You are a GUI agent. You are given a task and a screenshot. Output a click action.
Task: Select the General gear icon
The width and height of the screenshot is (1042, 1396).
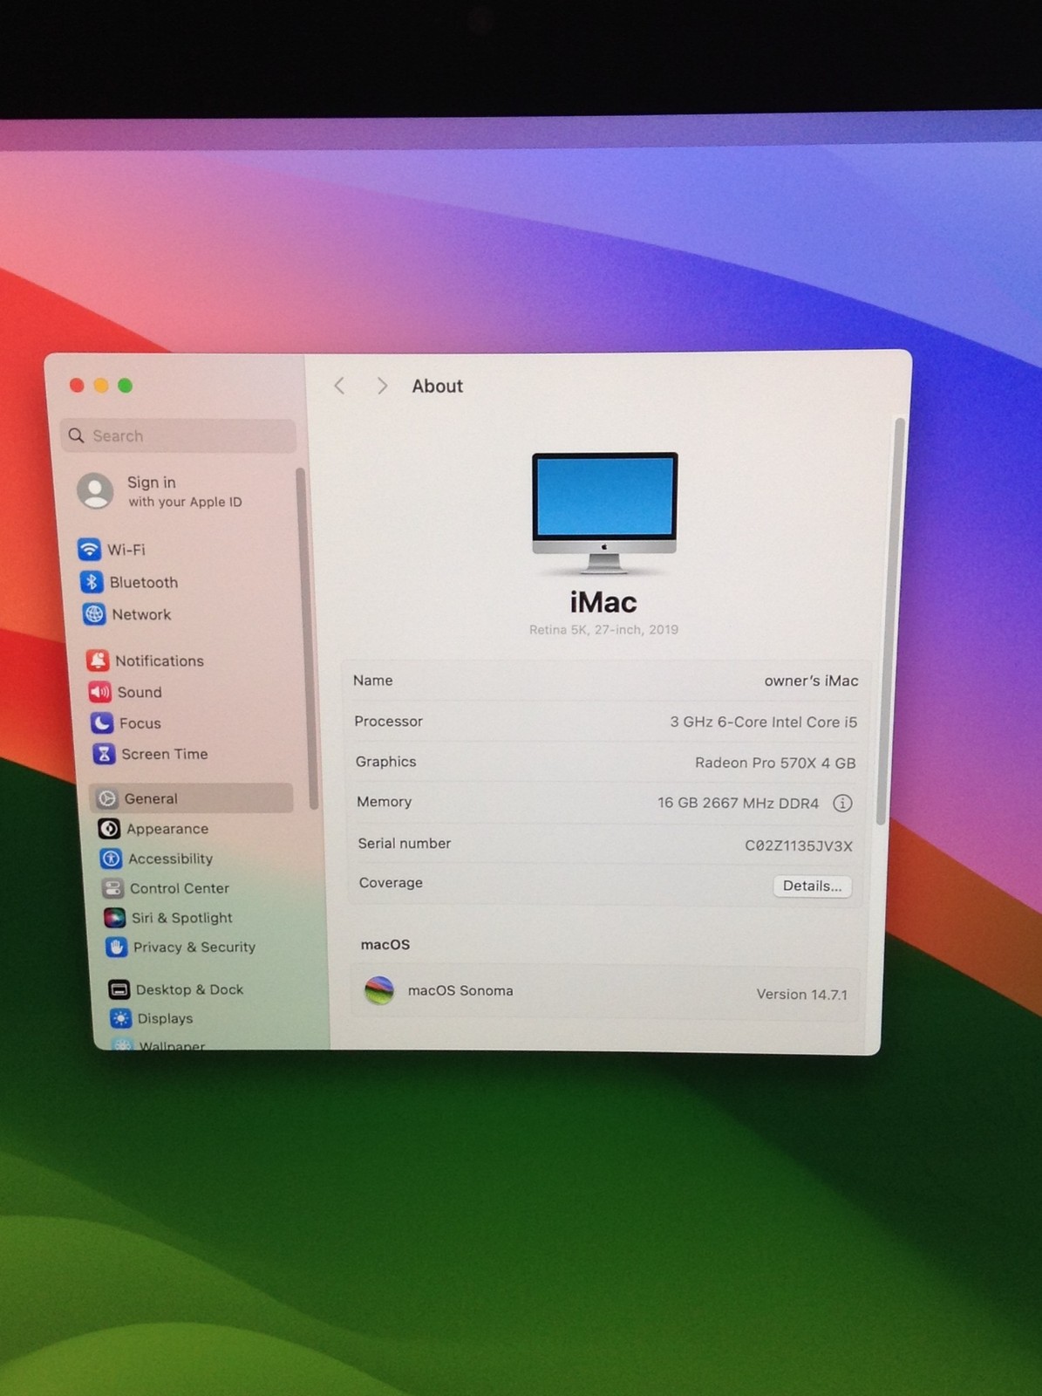pyautogui.click(x=107, y=798)
